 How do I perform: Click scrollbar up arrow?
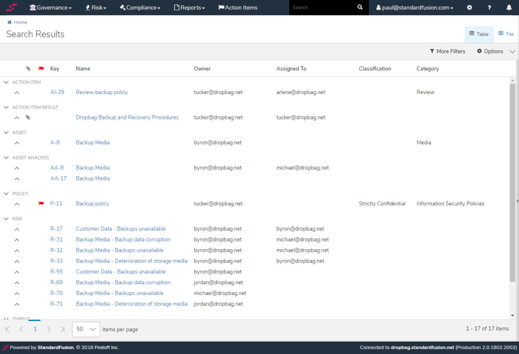coord(513,81)
